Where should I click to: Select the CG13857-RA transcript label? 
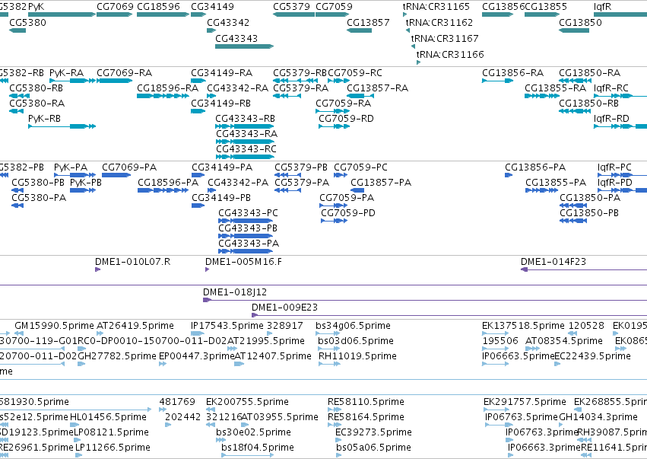tap(378, 88)
